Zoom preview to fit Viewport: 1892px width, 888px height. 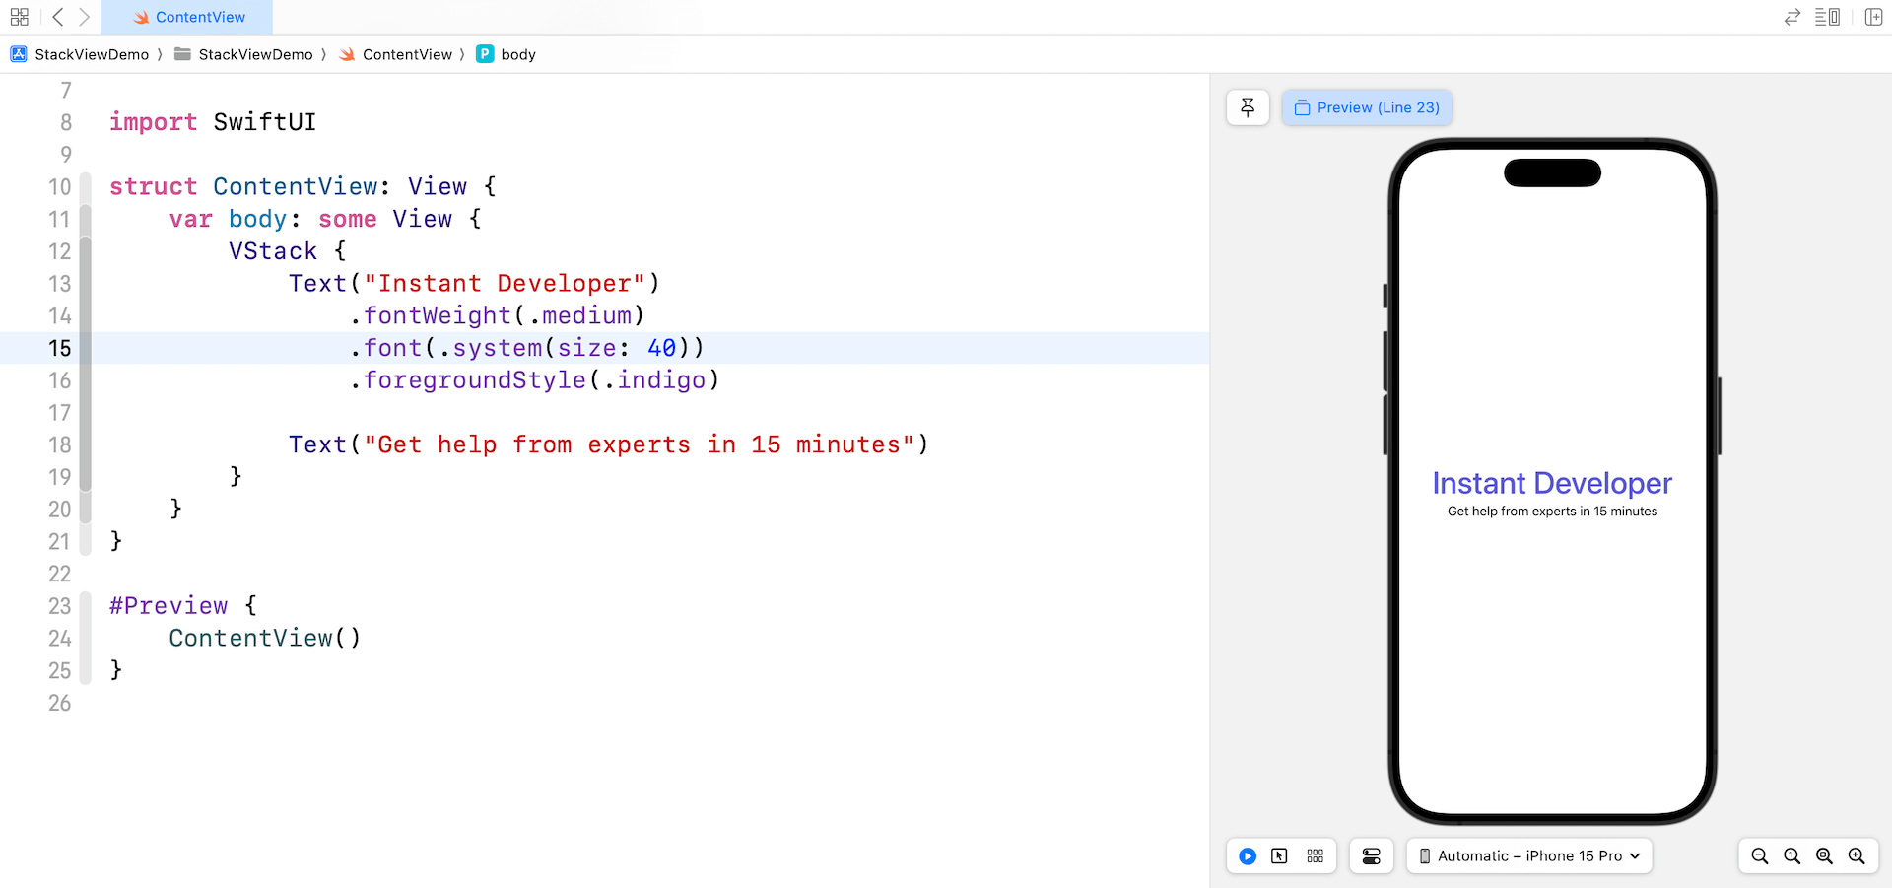pyautogui.click(x=1825, y=855)
